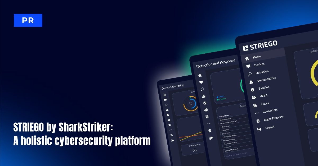
Task: Click the UEBA users icon in STRIEGO sidebar
Action: (x=254, y=97)
